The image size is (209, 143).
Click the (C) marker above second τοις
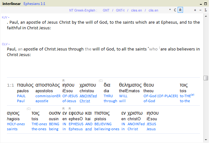pos(29,108)
